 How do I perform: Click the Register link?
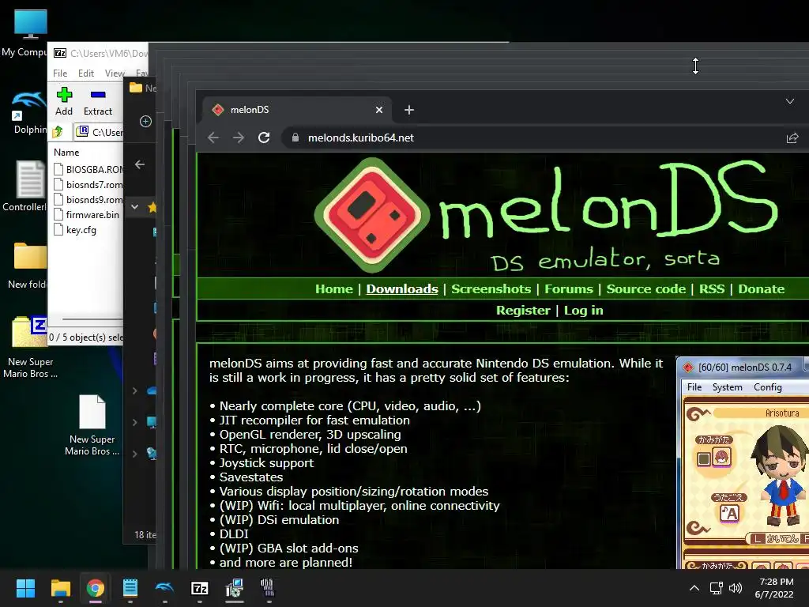tap(523, 310)
